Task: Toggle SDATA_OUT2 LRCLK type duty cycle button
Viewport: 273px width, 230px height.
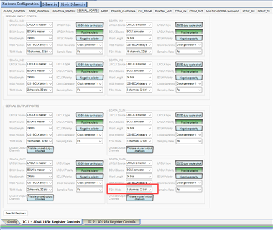Action: [x=90, y=163]
